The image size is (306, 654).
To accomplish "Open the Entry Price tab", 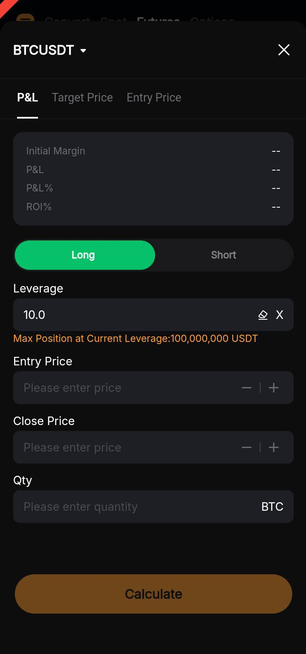I will point(154,98).
